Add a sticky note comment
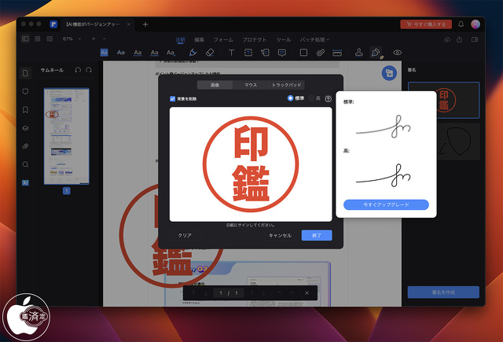503x342 pixels. [282, 53]
